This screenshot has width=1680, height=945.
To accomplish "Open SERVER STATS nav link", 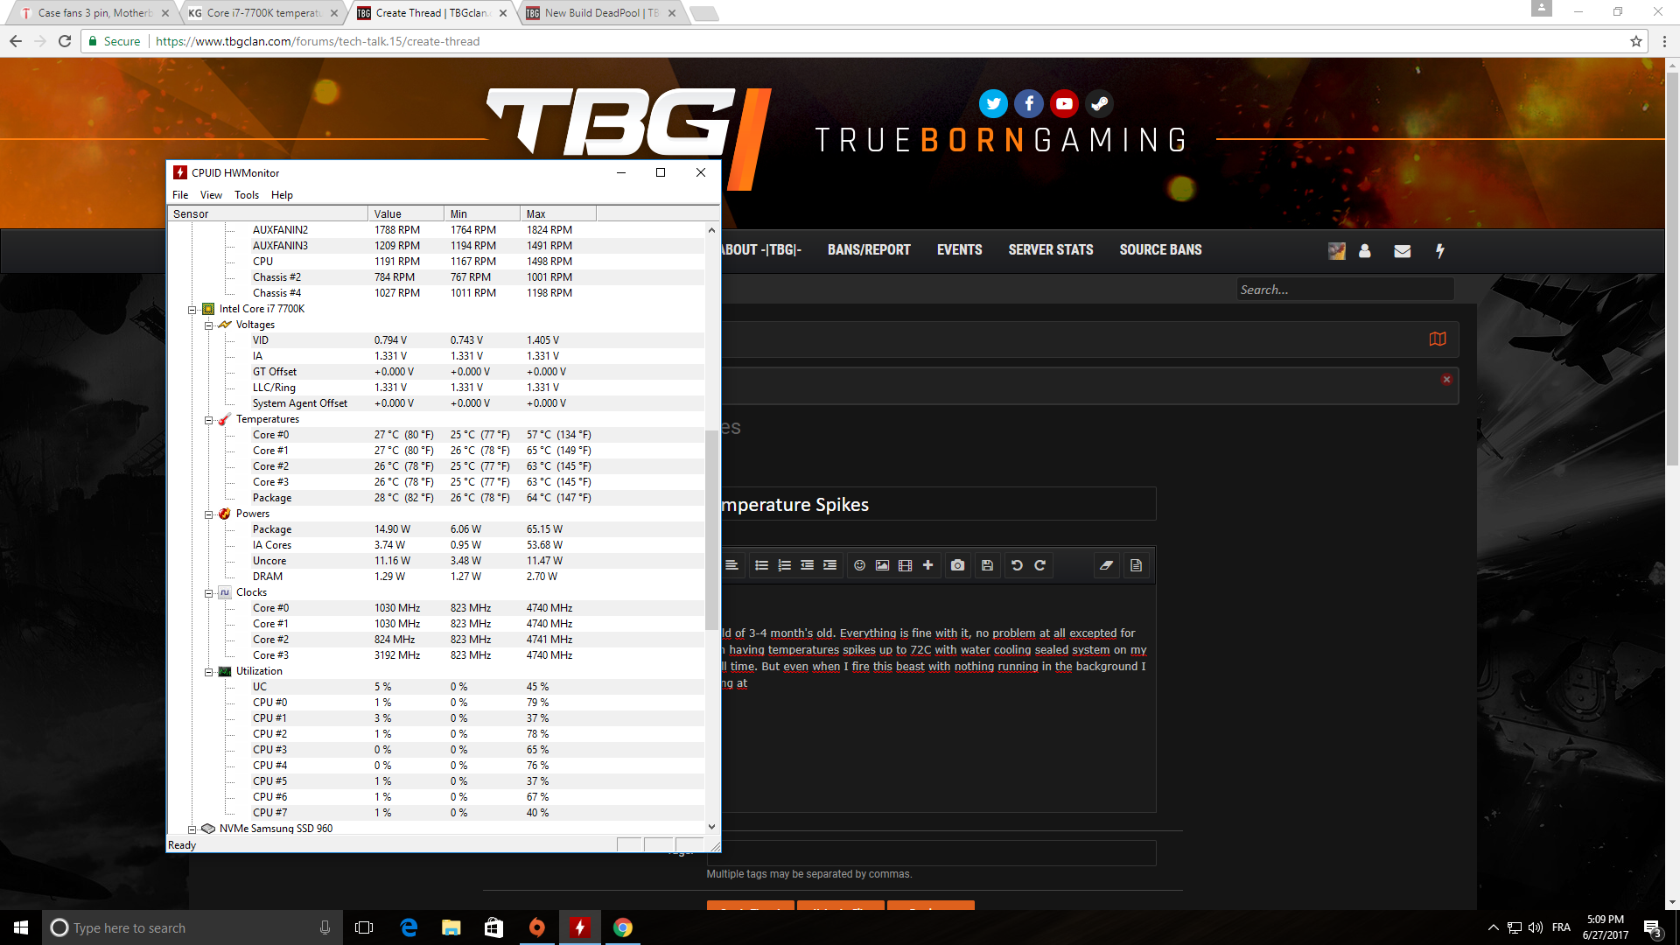I will [x=1051, y=250].
